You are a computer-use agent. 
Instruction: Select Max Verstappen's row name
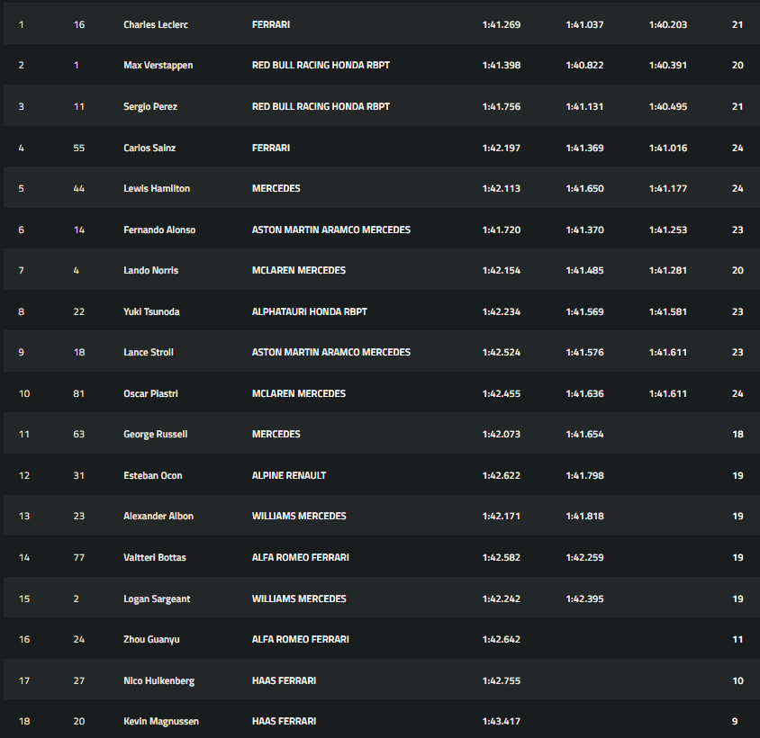click(158, 66)
